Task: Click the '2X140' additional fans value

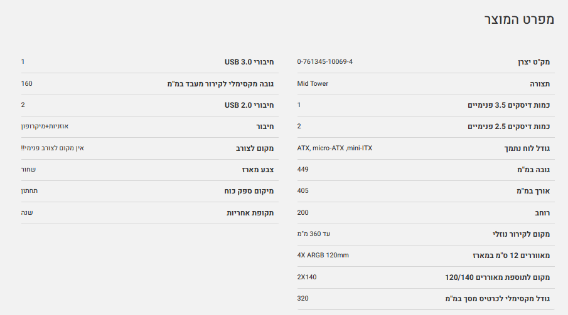Action: click(307, 277)
